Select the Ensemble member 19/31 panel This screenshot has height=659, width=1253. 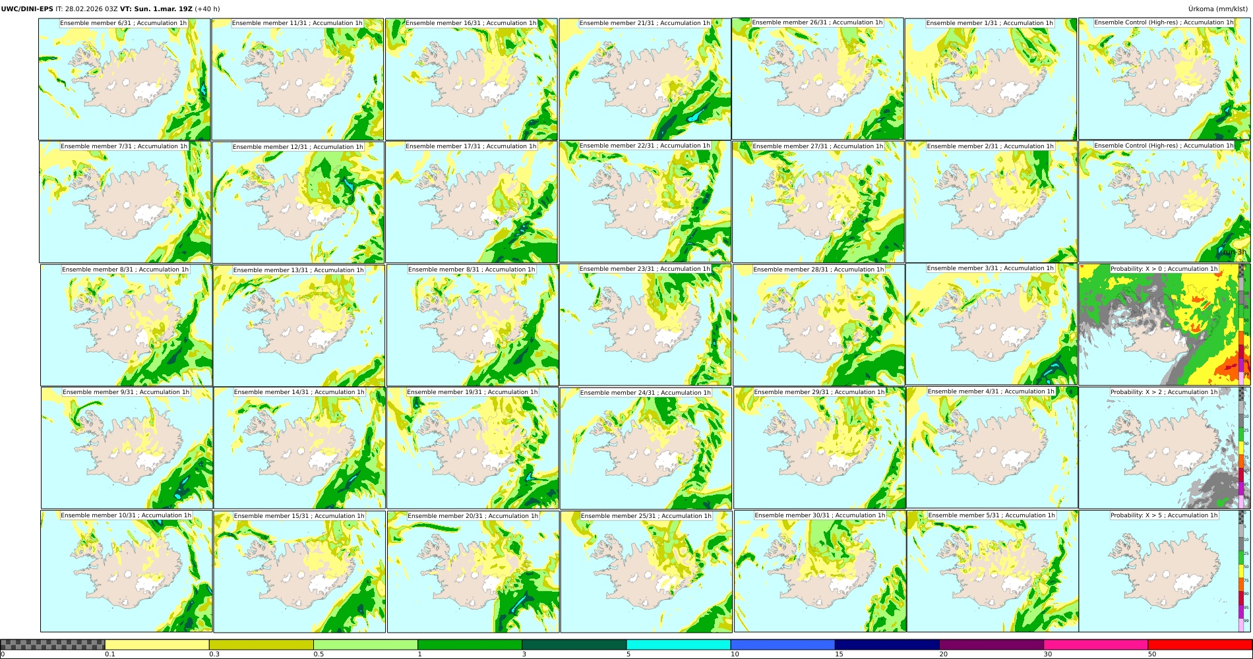(x=473, y=448)
